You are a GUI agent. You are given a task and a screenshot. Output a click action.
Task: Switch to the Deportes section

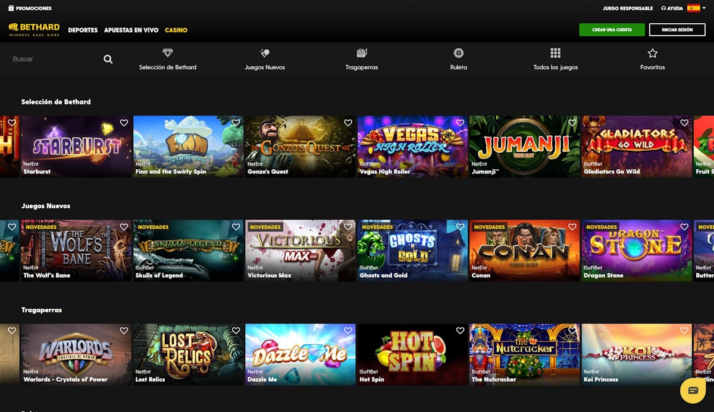tap(83, 30)
